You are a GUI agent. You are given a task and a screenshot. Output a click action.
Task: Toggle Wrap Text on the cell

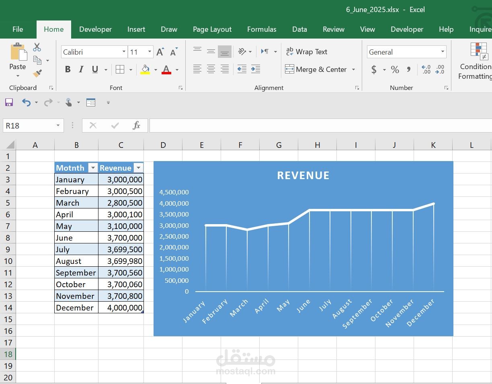point(307,52)
